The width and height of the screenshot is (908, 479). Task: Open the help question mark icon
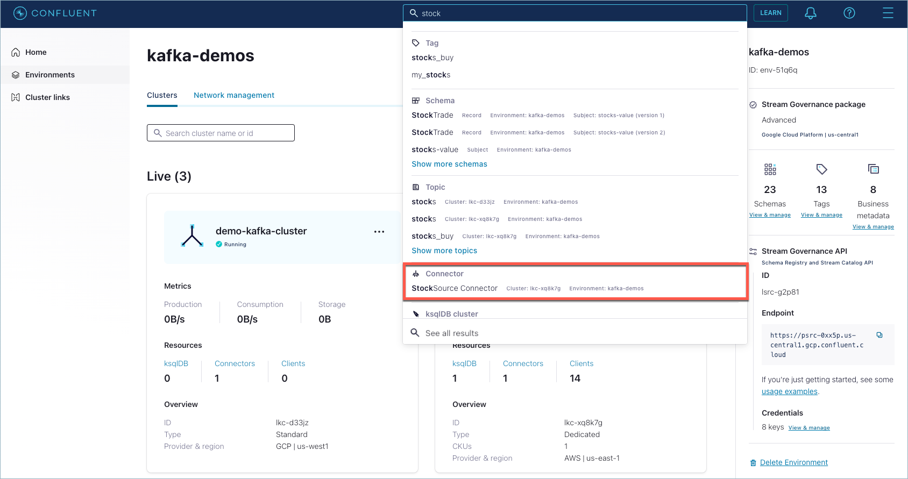click(849, 13)
